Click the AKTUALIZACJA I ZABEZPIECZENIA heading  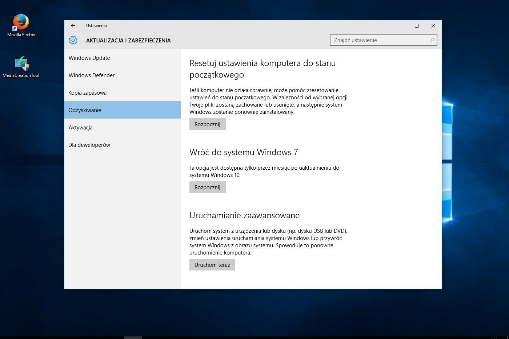[x=129, y=41]
